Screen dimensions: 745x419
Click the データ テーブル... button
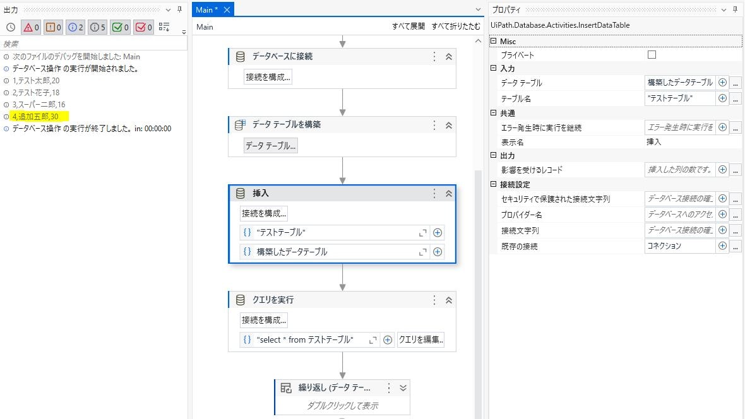[x=271, y=145]
